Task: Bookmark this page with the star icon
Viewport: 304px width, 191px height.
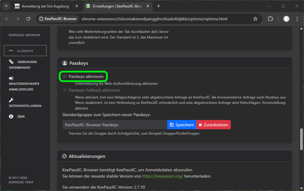Action: 255,19
